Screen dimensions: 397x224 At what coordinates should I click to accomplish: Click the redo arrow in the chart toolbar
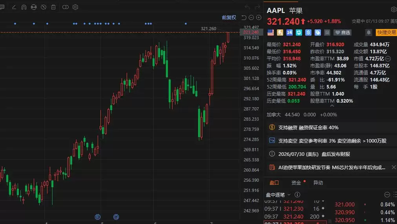click(257, 7)
